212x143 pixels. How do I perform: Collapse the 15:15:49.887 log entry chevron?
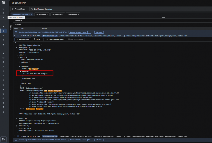(15, 36)
